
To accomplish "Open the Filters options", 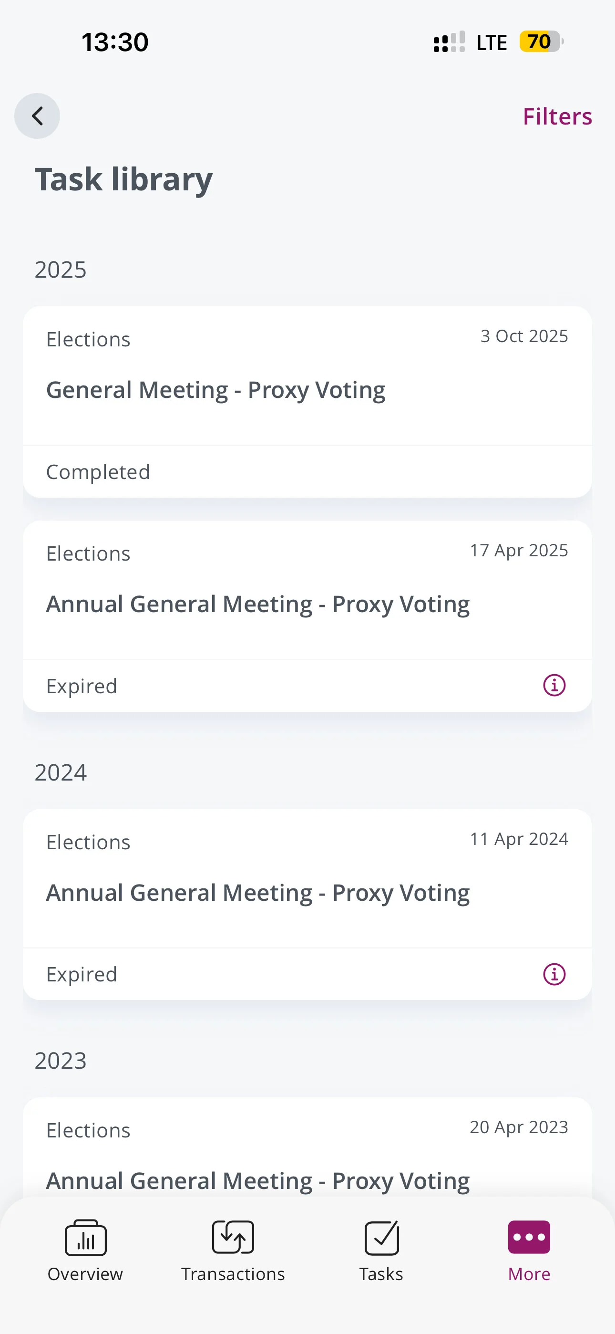I will coord(557,116).
